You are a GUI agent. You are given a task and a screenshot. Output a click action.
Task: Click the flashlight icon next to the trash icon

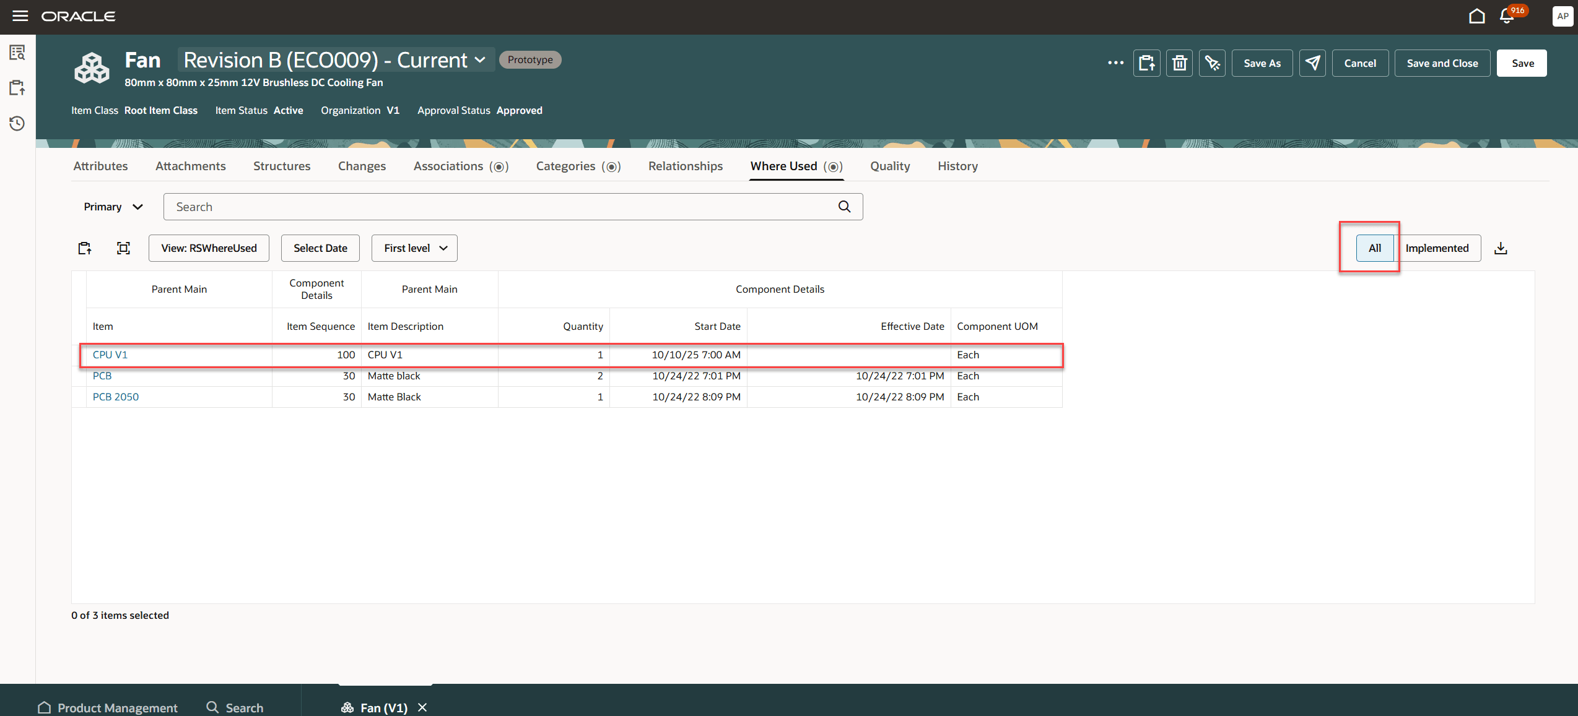pos(1212,63)
